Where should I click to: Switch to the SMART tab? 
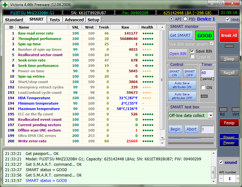[36, 19]
